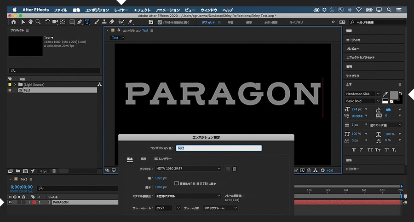Select the Unified Camera tool
The image size is (414, 222).
pyautogui.click(x=55, y=22)
